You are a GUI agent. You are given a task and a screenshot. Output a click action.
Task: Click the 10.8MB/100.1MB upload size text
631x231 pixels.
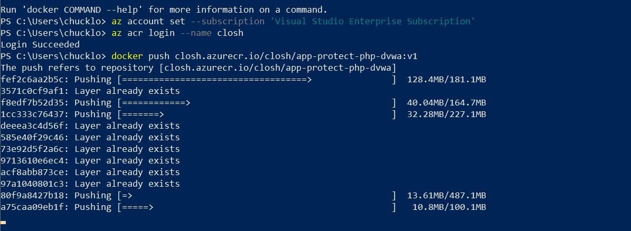(449, 207)
